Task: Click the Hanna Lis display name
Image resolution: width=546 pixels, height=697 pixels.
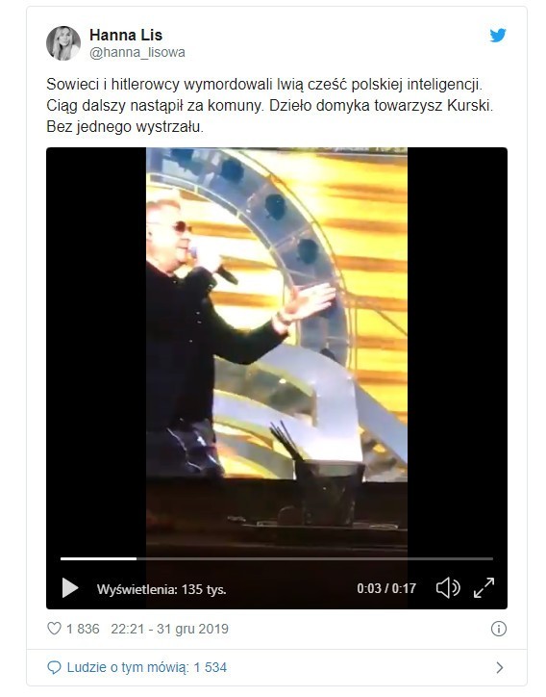Action: click(x=126, y=35)
